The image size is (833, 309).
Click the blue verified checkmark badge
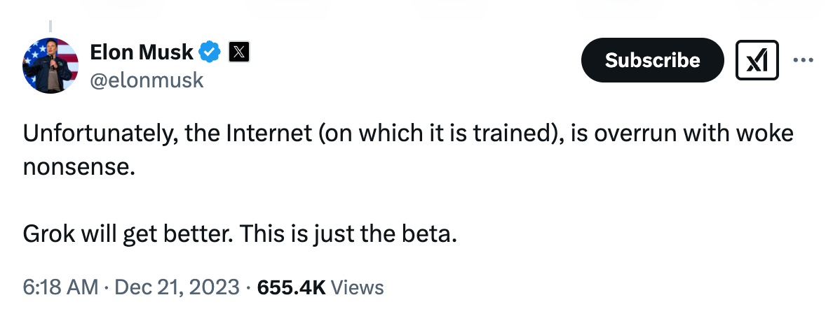click(x=210, y=52)
